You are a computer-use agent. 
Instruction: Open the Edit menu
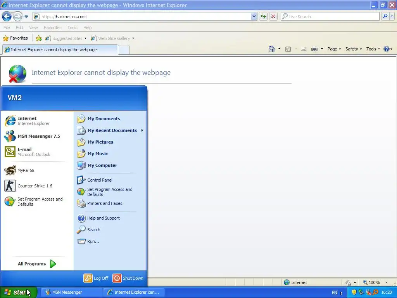(19, 28)
